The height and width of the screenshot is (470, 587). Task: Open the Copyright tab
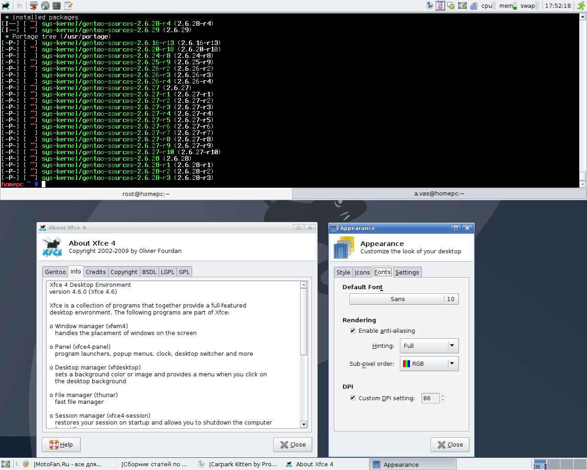click(x=124, y=272)
